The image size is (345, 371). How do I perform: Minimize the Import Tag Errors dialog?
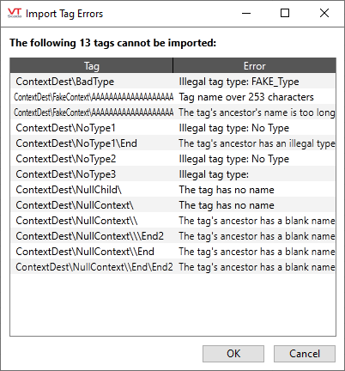(x=246, y=13)
